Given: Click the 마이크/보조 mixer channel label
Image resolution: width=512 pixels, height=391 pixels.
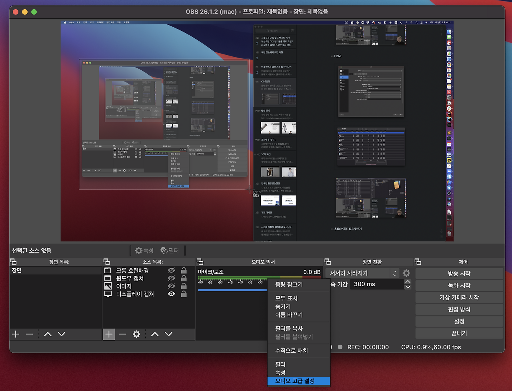Looking at the screenshot, I should click(x=211, y=272).
